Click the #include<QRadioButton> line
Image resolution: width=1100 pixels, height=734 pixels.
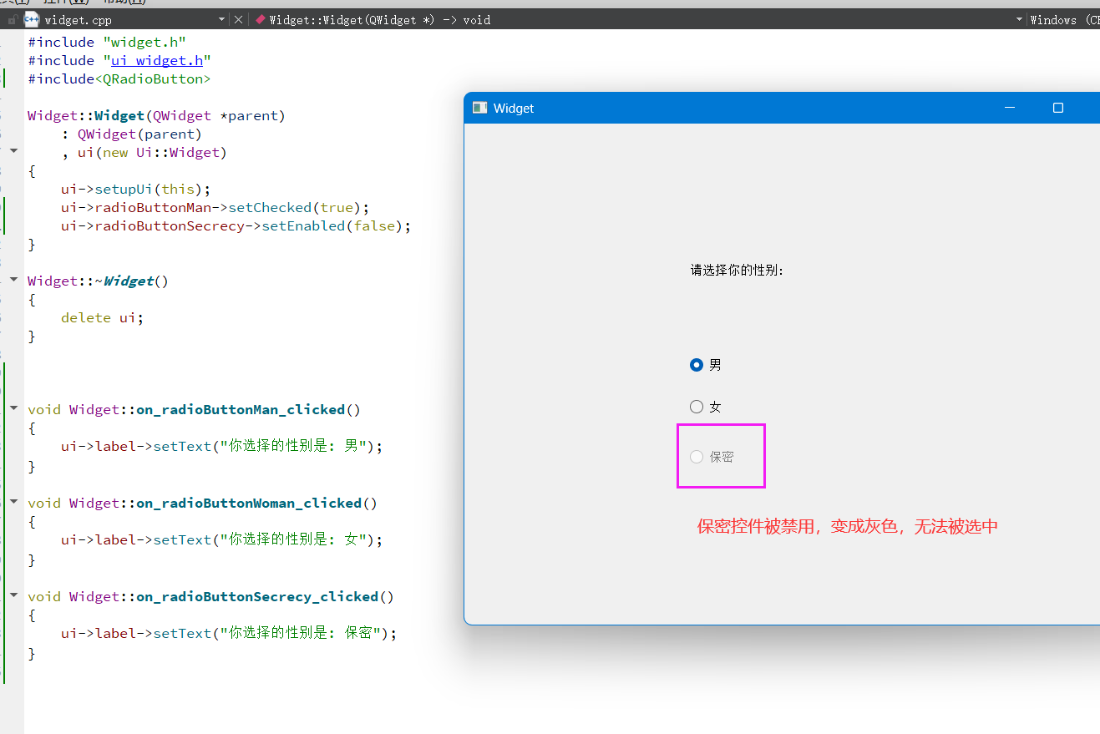(x=119, y=78)
